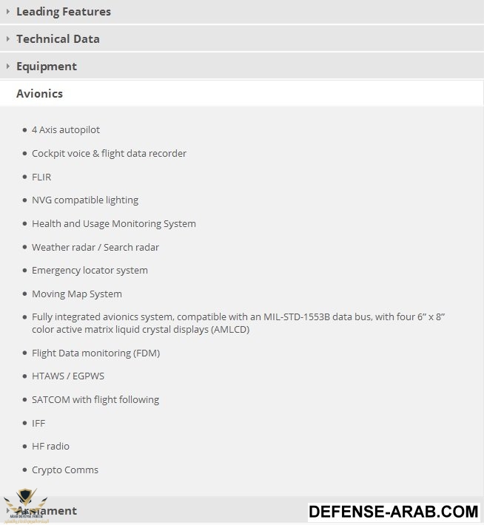Click Flight Data monitoring (FDM) entry
The width and height of the screenshot is (484, 525).
[96, 353]
